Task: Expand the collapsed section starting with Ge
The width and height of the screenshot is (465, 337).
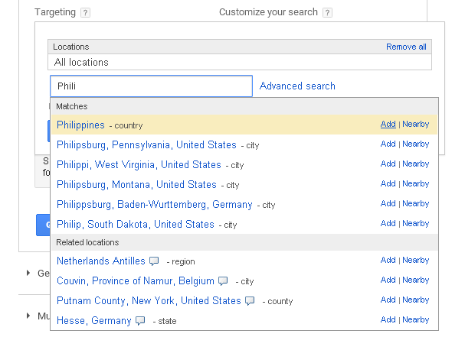Action: pos(29,273)
